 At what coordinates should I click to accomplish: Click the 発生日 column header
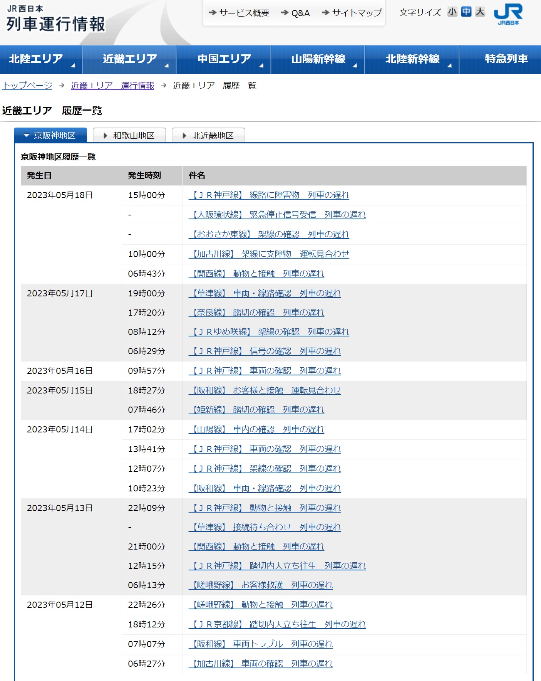click(x=71, y=176)
